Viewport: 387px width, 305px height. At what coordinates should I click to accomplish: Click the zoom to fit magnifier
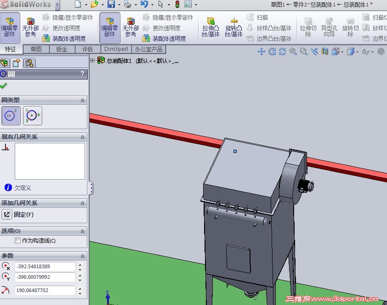tap(293, 51)
